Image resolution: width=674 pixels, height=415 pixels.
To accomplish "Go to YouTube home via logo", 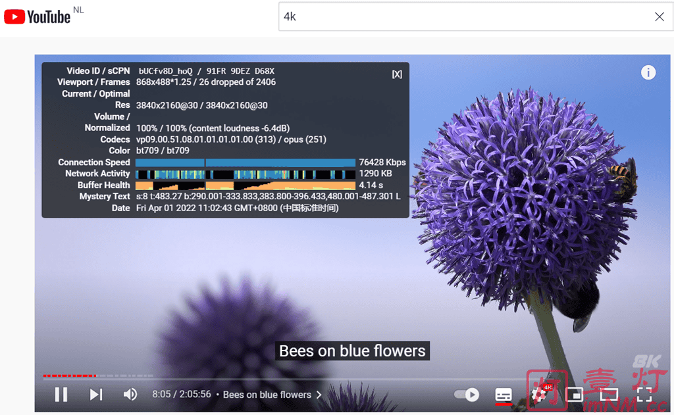I will pos(38,16).
